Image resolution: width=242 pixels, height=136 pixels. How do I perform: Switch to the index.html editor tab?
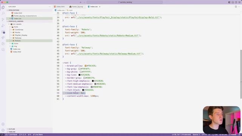60,7
